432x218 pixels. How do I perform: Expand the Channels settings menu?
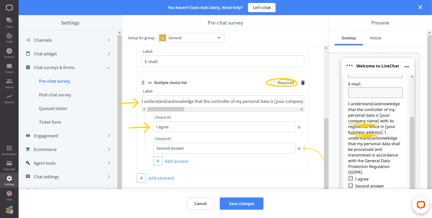coord(68,40)
